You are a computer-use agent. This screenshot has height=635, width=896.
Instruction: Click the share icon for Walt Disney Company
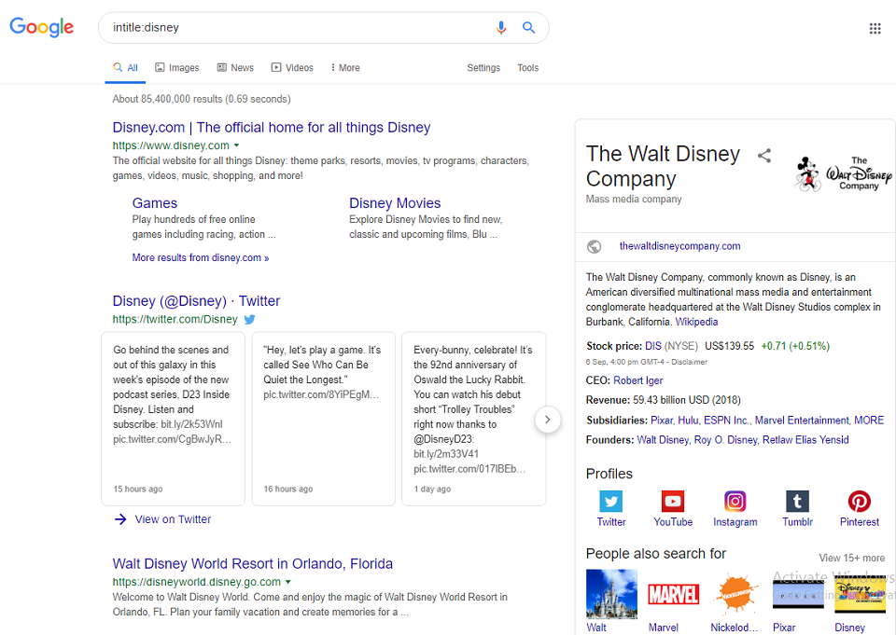764,156
